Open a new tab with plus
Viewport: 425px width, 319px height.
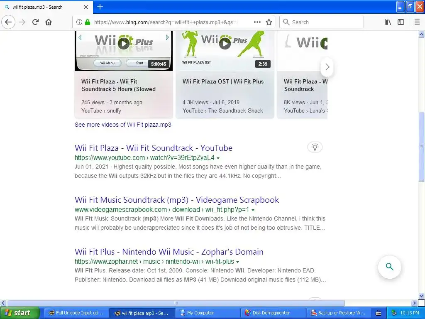(100, 7)
